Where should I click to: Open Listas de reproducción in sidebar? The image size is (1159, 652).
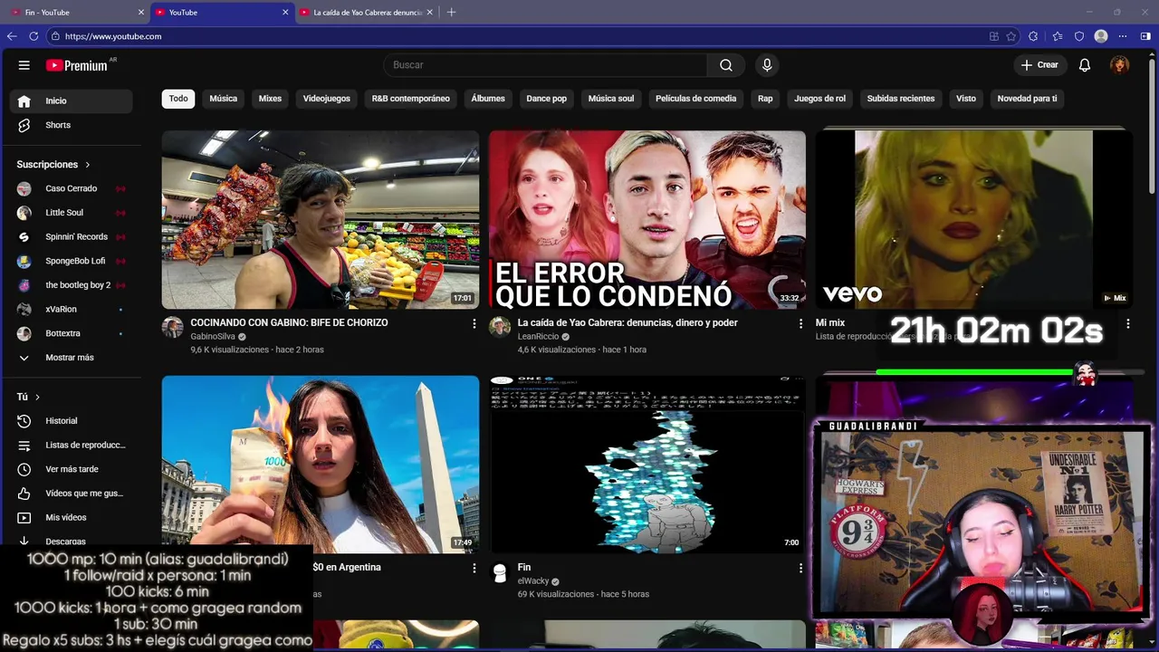71,446
